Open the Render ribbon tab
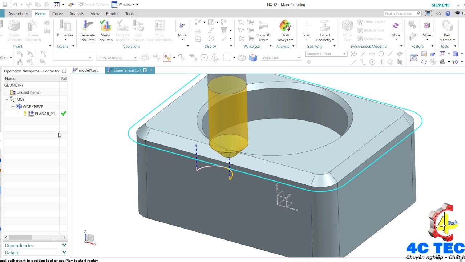Viewport: 465px width, 262px height. click(112, 14)
